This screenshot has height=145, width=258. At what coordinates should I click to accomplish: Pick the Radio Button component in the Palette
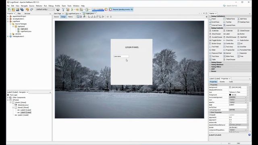point(243,40)
